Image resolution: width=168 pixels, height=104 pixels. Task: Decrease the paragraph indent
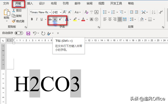[132, 12]
